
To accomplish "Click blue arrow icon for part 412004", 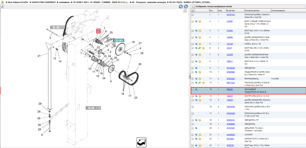I will [196, 31].
